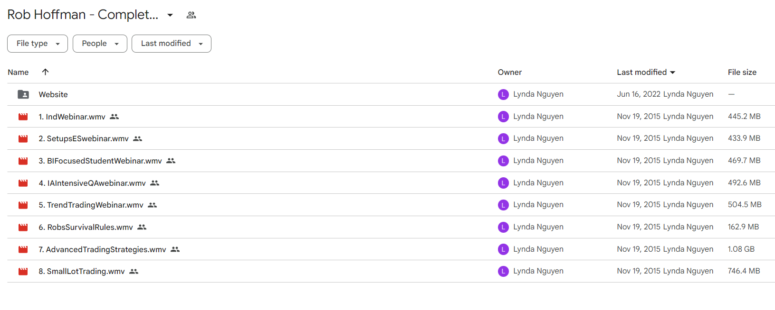
Task: Click video icon for 2. SetupsESwebinar.wmv
Action: coord(23,138)
